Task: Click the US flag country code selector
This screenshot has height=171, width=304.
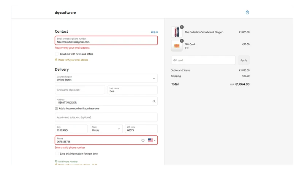Action: click(152, 140)
